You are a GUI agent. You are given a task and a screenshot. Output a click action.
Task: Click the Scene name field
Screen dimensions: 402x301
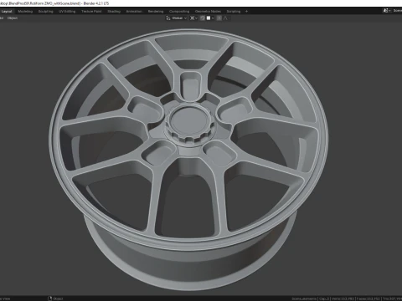[397, 11]
